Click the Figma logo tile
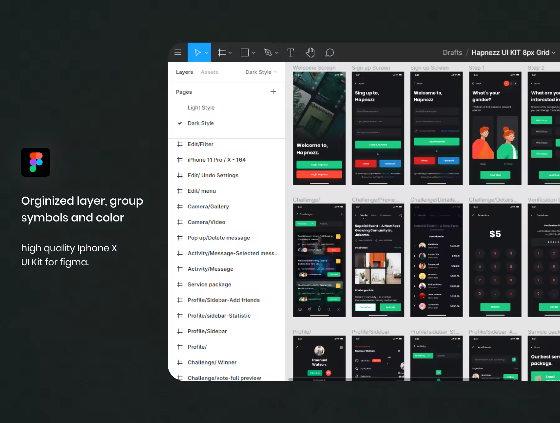560x423 pixels. 35,162
